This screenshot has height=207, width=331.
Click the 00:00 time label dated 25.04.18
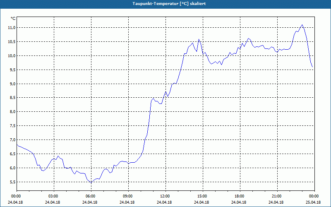click(314, 196)
